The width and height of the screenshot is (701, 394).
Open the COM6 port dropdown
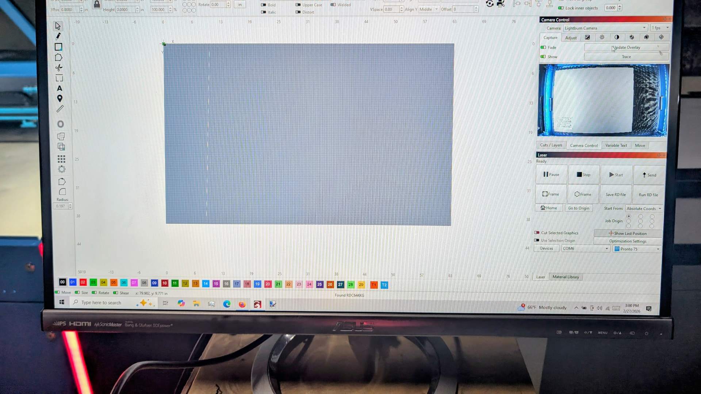(585, 249)
